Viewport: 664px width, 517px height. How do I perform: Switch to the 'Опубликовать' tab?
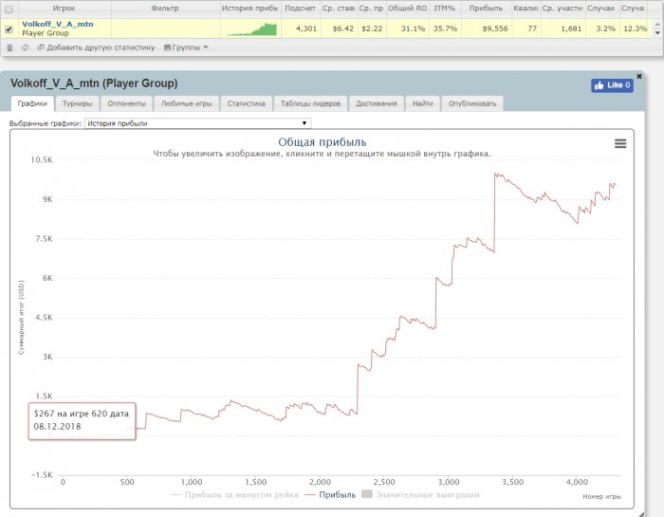472,103
